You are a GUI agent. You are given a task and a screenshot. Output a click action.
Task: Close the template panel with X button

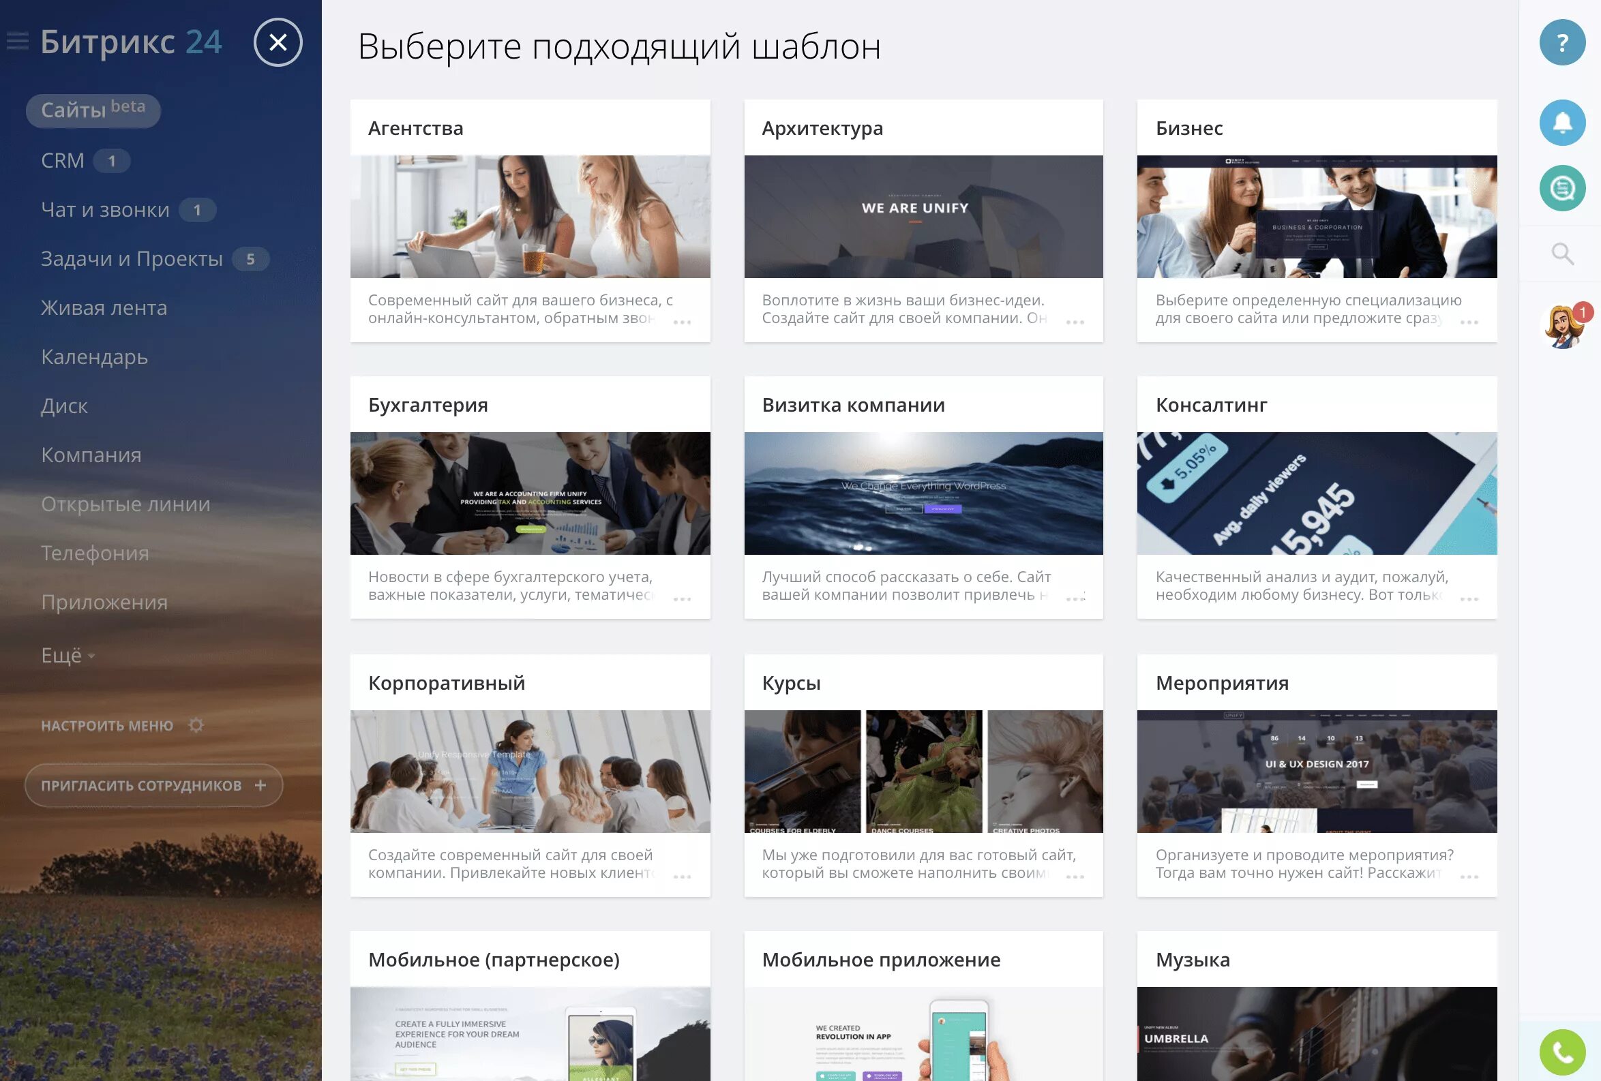[278, 43]
